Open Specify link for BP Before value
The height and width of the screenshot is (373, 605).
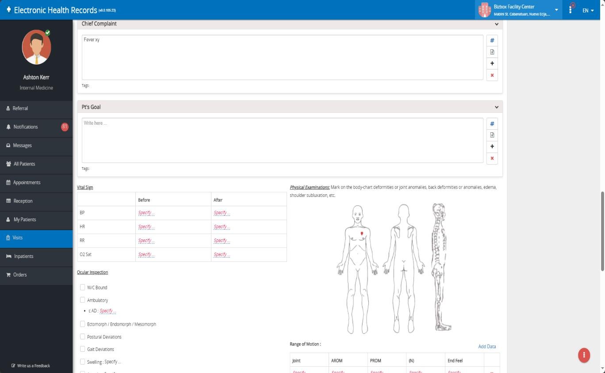(146, 213)
